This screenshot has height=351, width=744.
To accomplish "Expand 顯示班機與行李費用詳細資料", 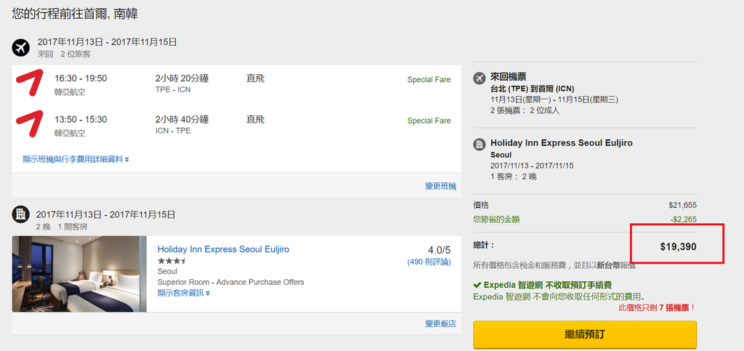I will click(x=76, y=159).
